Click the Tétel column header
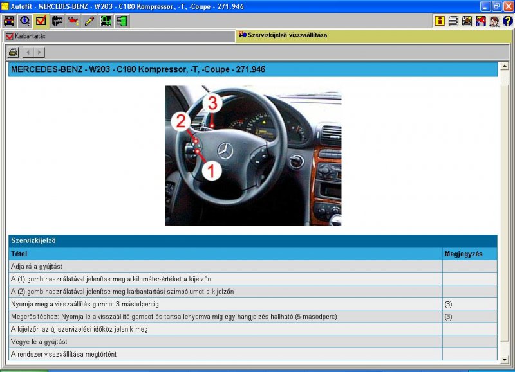Image resolution: width=515 pixels, height=372 pixels. (225, 254)
